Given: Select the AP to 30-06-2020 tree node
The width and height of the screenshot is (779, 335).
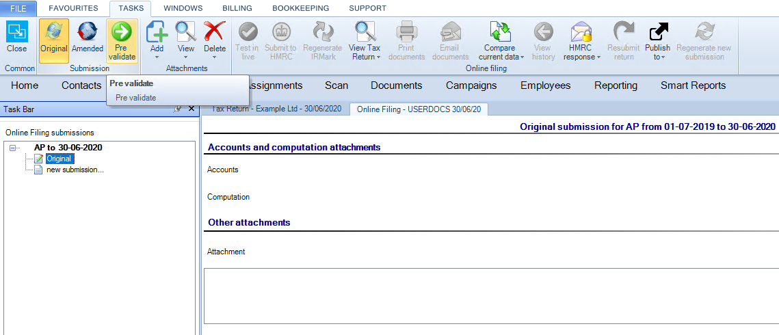Looking at the screenshot, I should pyautogui.click(x=68, y=148).
